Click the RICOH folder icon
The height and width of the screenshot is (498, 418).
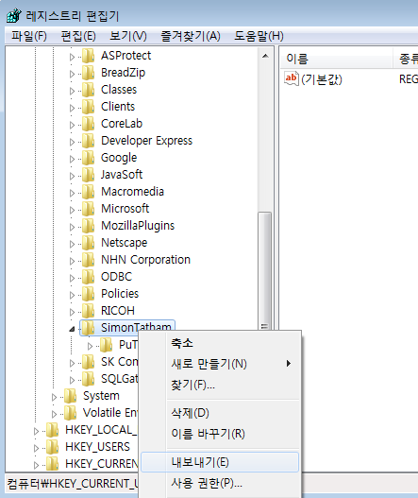[88, 311]
